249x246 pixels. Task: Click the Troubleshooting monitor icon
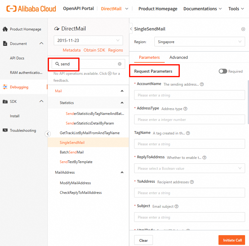[5, 130]
